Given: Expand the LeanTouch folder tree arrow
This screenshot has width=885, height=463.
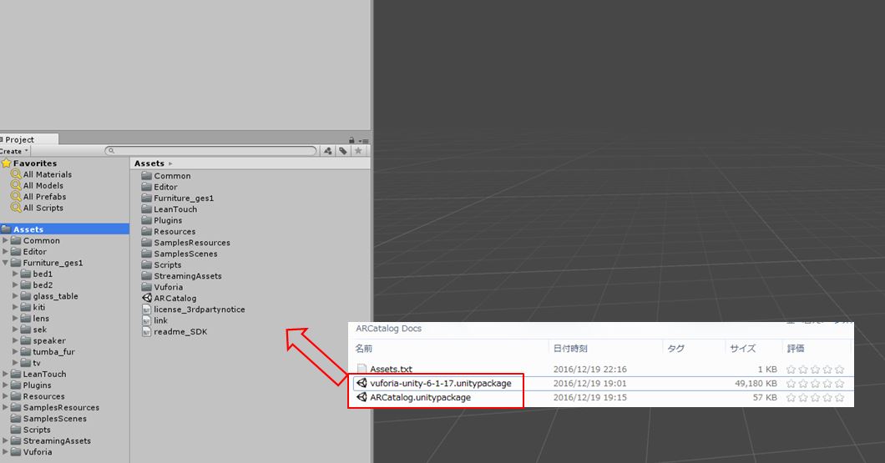Looking at the screenshot, I should point(5,374).
